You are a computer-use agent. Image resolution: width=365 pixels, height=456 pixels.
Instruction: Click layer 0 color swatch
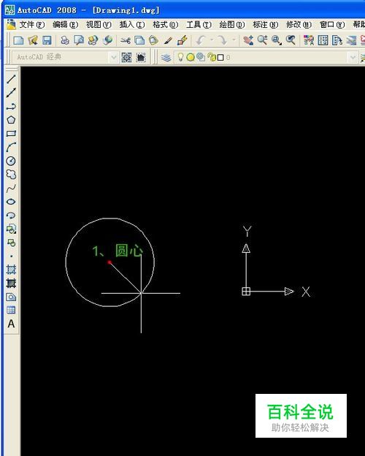click(x=220, y=58)
